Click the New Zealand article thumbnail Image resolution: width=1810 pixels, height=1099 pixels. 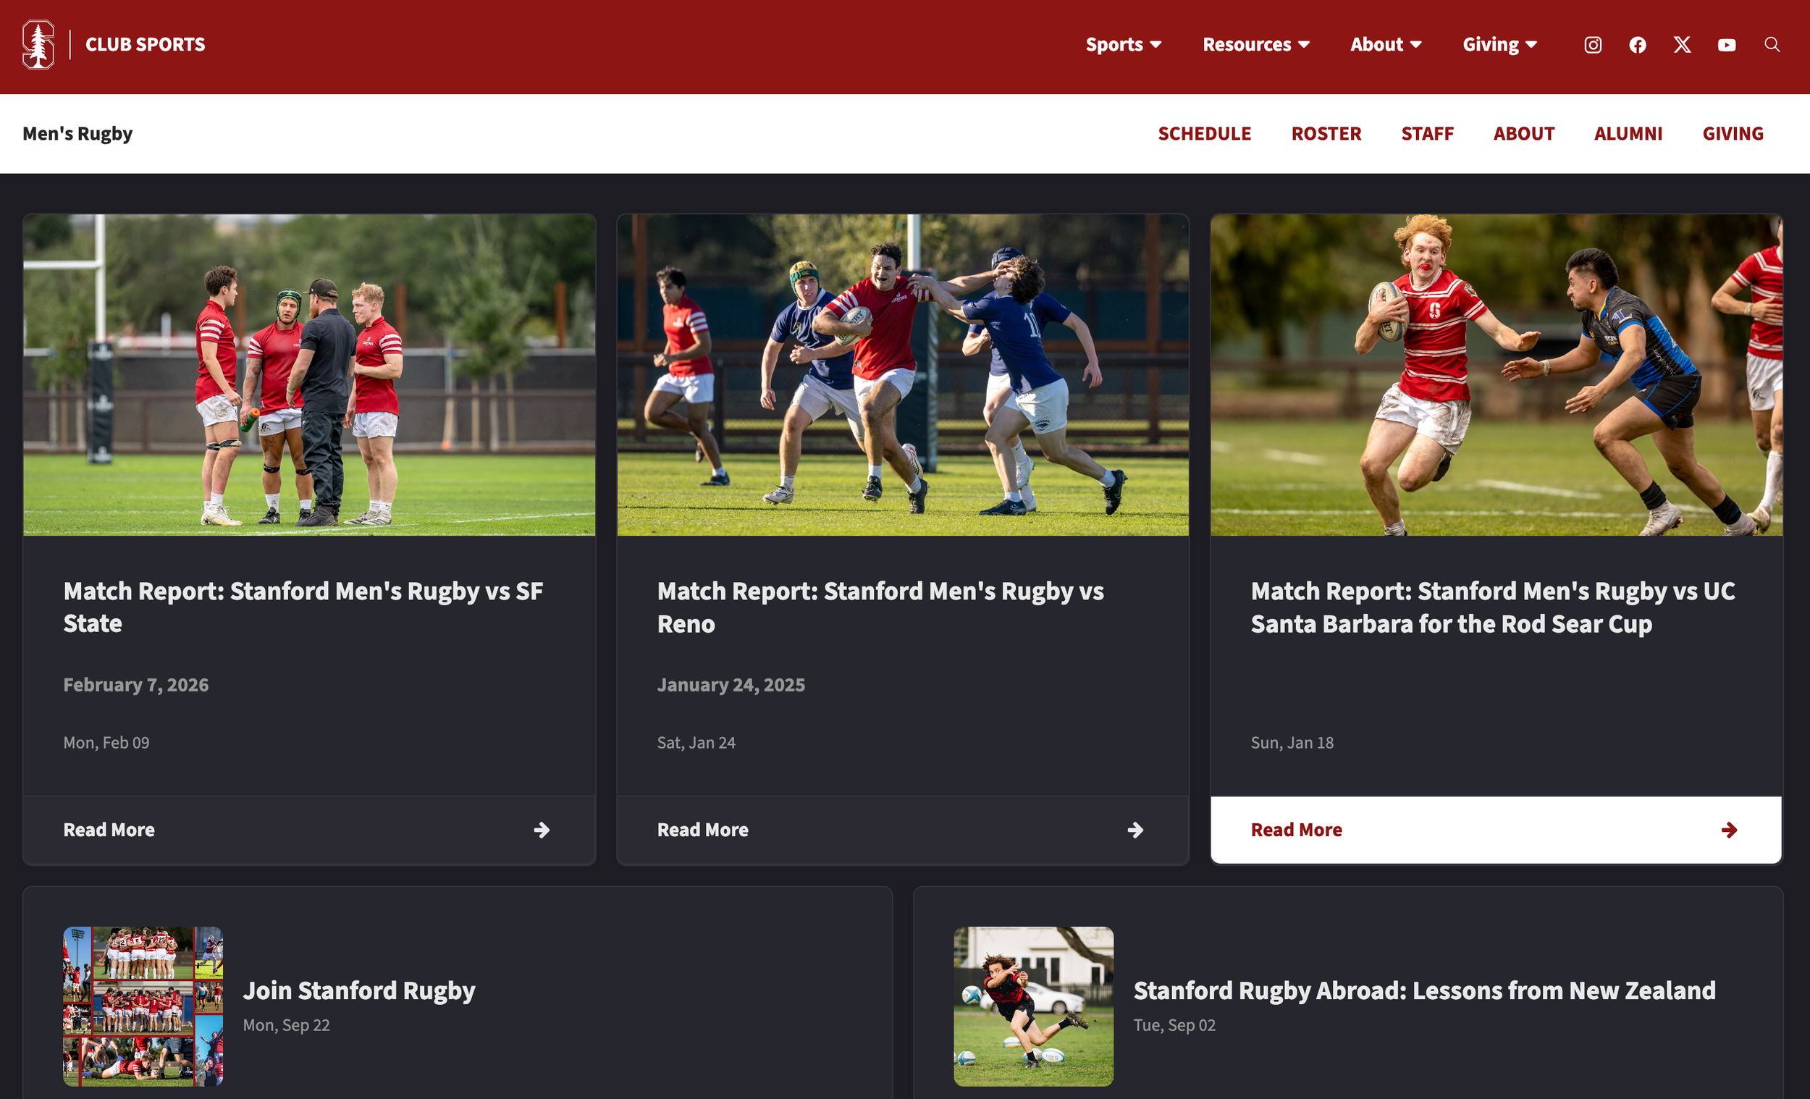click(x=1033, y=1006)
